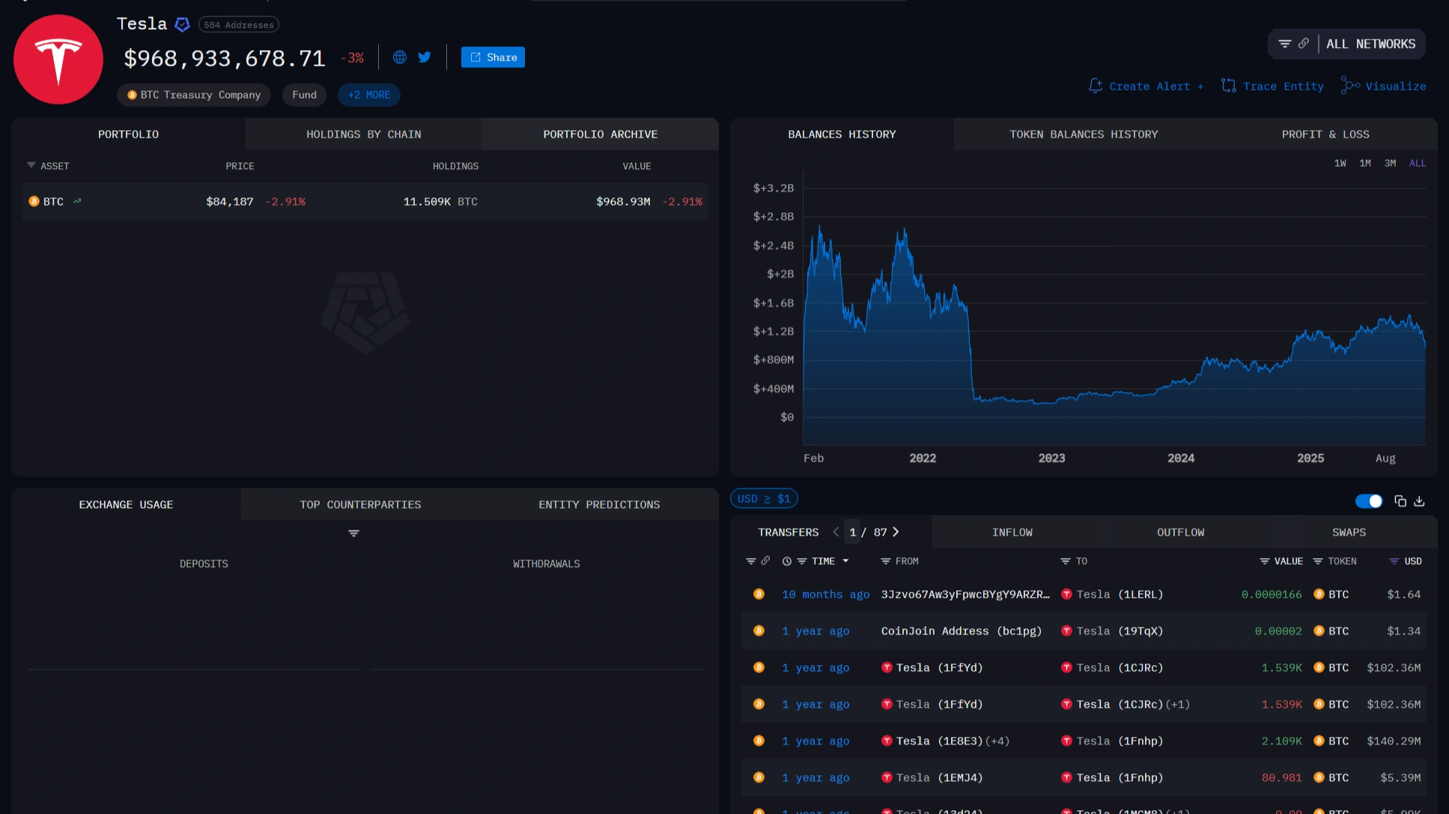Switch to PROFIT & LOSS tab
Screen dimensions: 1449x814
[x=1325, y=135]
